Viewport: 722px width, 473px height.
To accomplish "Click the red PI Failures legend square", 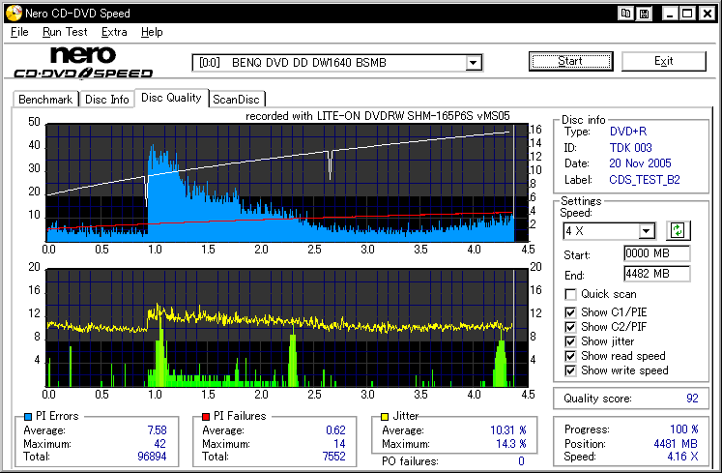I will click(x=206, y=417).
